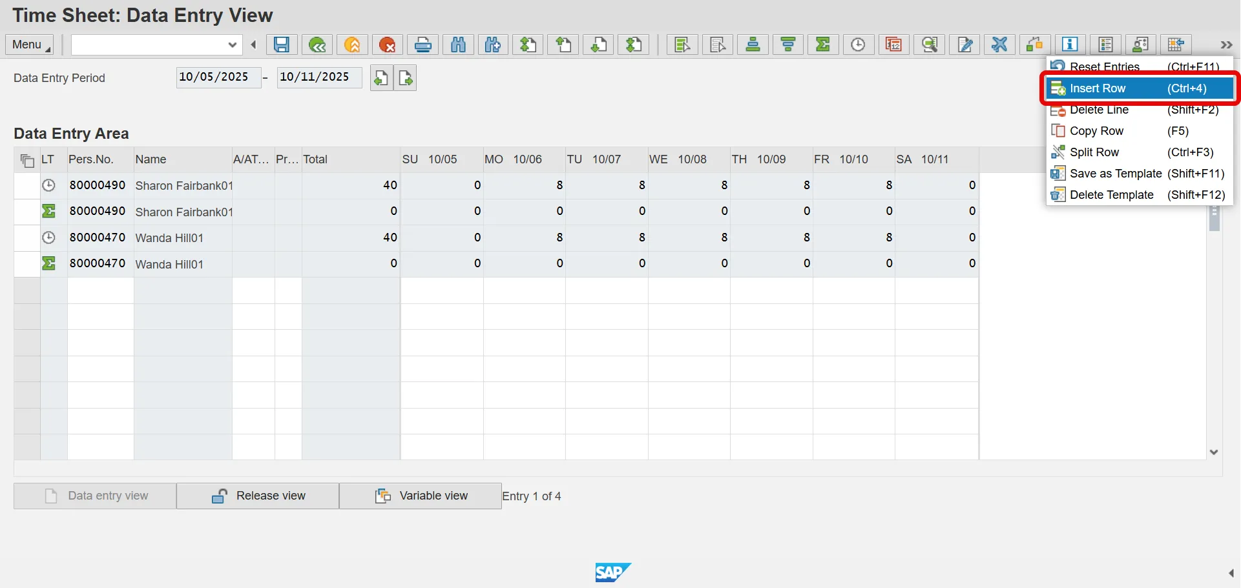Click the Pers.No. column header
The image size is (1241, 588).
tap(100, 159)
